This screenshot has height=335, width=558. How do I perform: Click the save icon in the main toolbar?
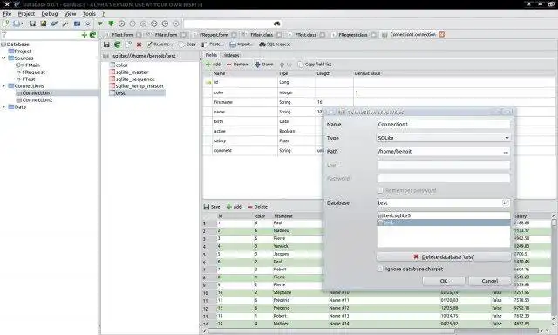32,24
